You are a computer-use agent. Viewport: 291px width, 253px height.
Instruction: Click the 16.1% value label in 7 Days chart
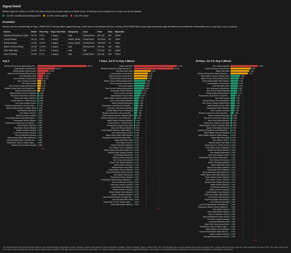tap(177, 69)
